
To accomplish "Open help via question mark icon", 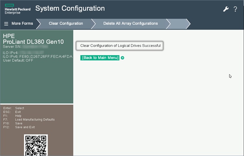I will point(235,9).
